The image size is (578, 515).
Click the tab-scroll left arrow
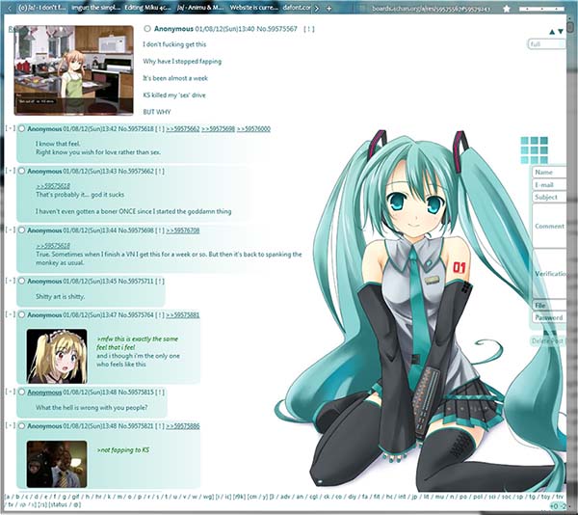point(10,8)
